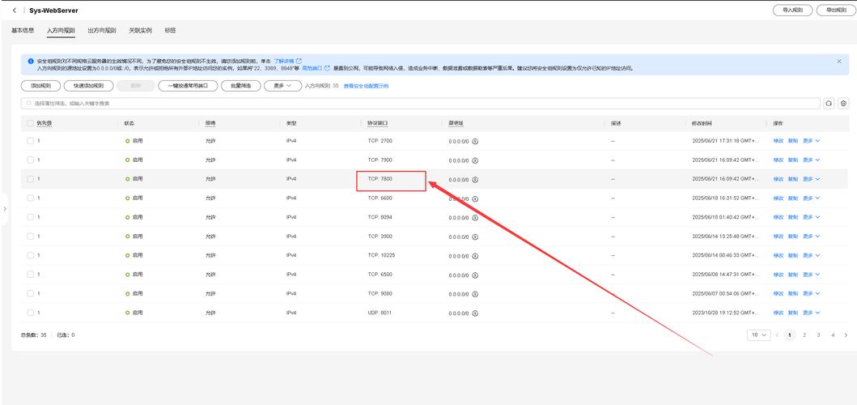Screen dimensions: 857x405
Task: Go to page 3 of rules
Action: tap(818, 335)
